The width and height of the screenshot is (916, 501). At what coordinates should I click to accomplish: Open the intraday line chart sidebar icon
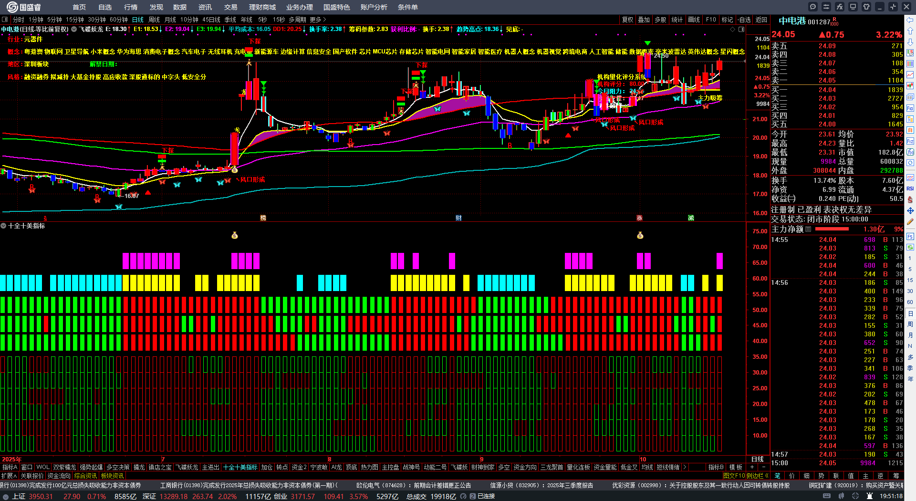pos(910,75)
